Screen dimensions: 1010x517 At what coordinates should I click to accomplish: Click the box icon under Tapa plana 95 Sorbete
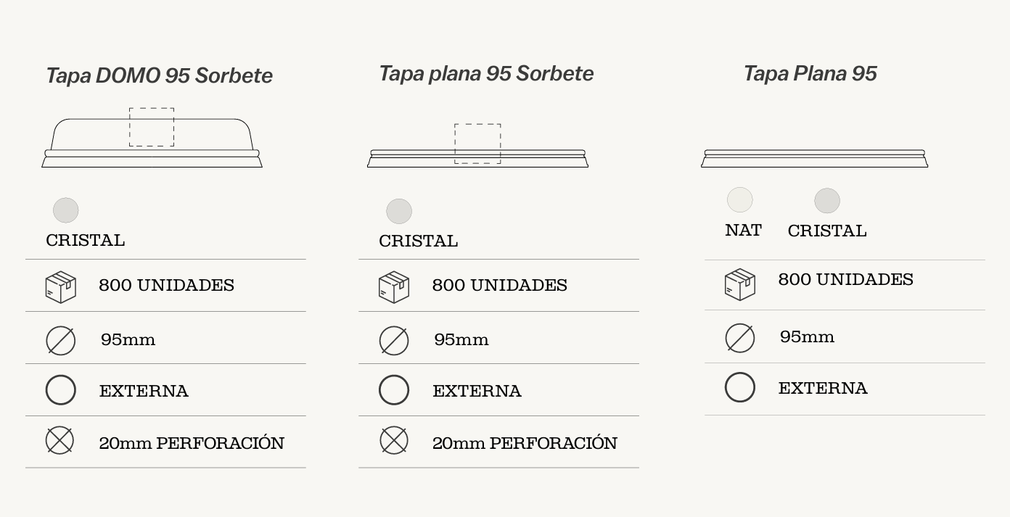[394, 286]
